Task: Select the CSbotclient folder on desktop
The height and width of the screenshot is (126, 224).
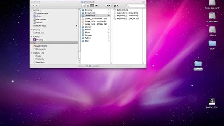Action: (198, 65)
